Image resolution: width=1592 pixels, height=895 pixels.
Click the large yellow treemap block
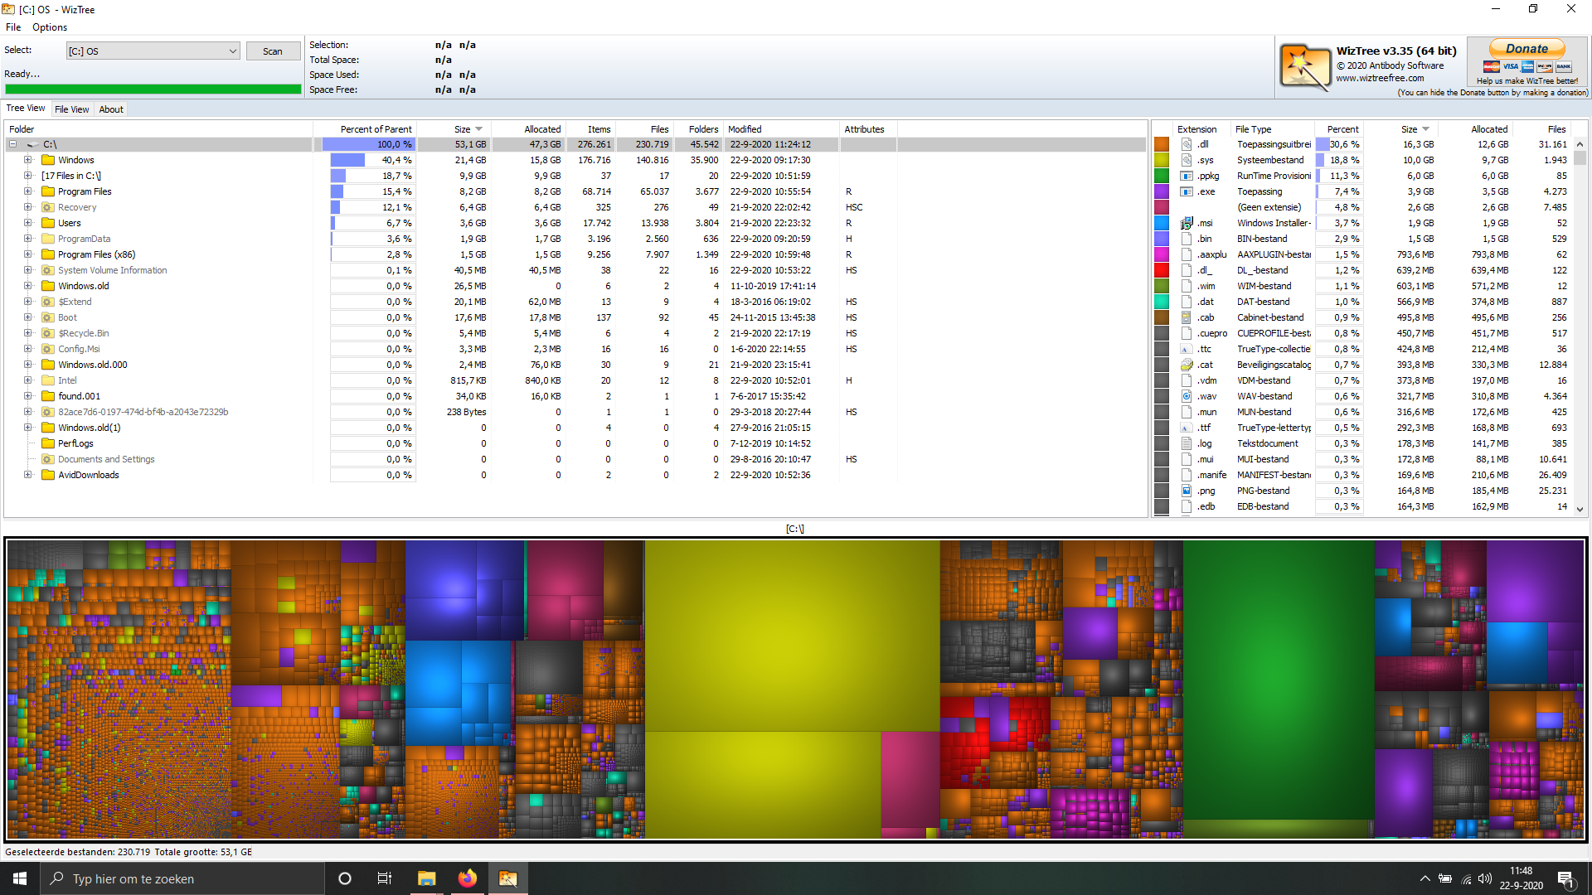tap(792, 636)
